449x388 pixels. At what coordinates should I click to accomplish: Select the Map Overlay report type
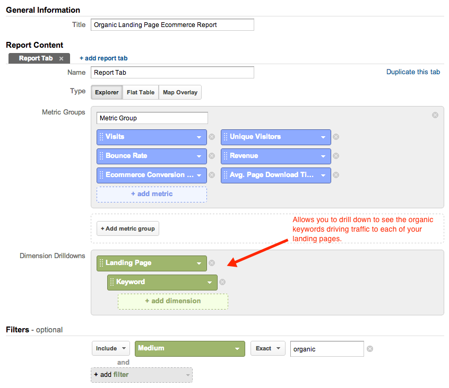tap(180, 92)
